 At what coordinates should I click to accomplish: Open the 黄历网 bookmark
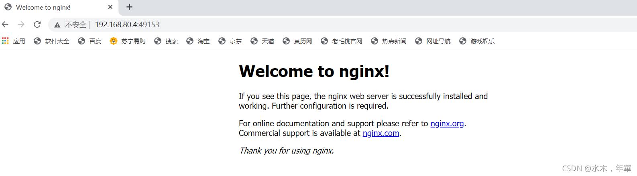pyautogui.click(x=297, y=41)
